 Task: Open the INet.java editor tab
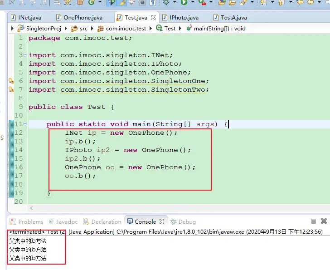pyautogui.click(x=28, y=18)
